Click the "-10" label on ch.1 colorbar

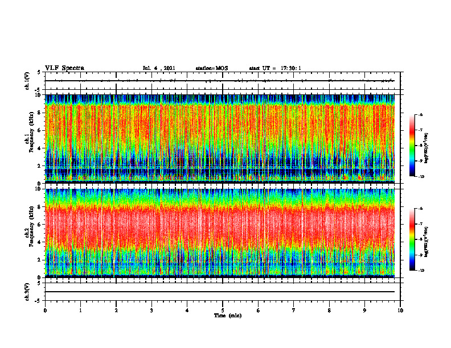coord(421,177)
